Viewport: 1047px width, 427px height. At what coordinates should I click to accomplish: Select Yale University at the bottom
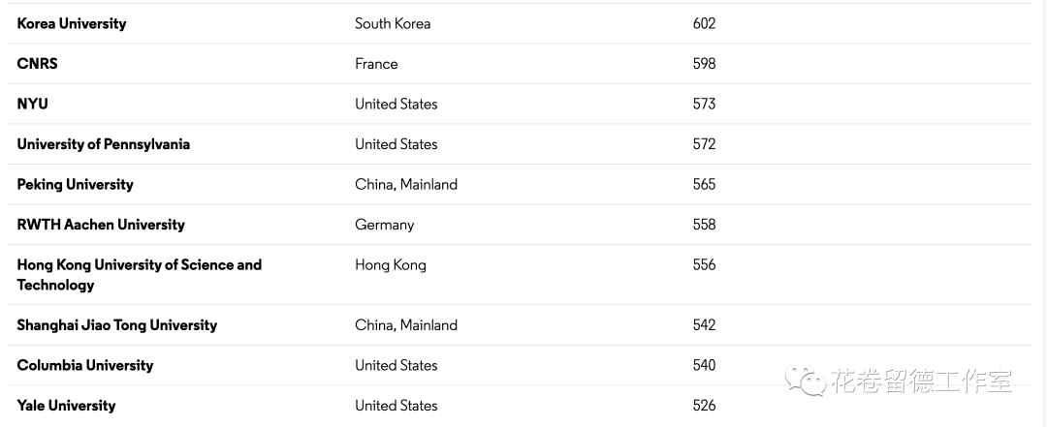66,406
